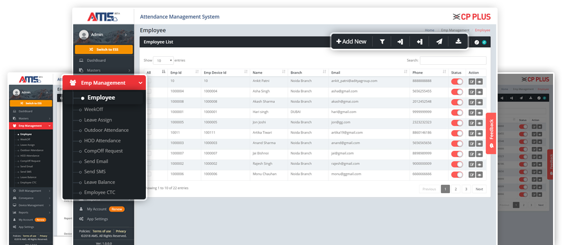This screenshot has height=245, width=562.
Task: Sort the table by the Email column arrows
Action: [406, 72]
